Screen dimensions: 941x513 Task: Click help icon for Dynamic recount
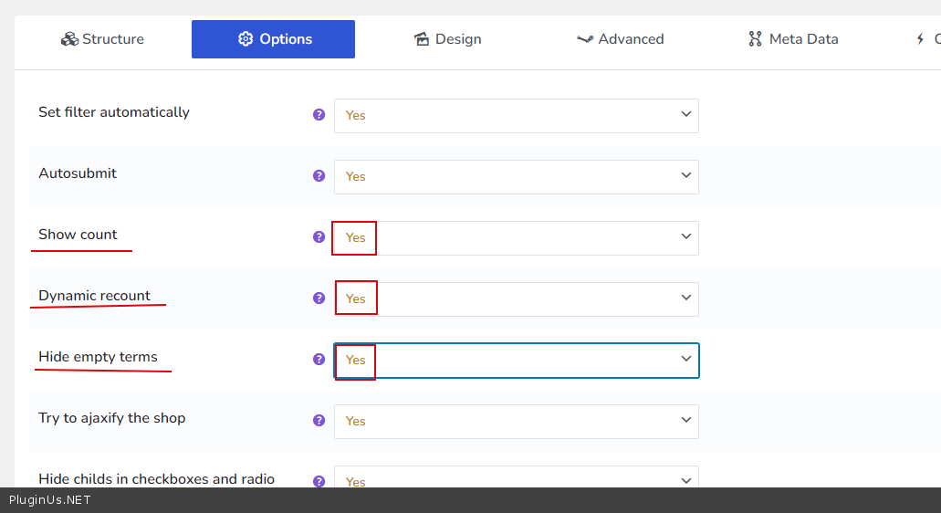tap(319, 298)
